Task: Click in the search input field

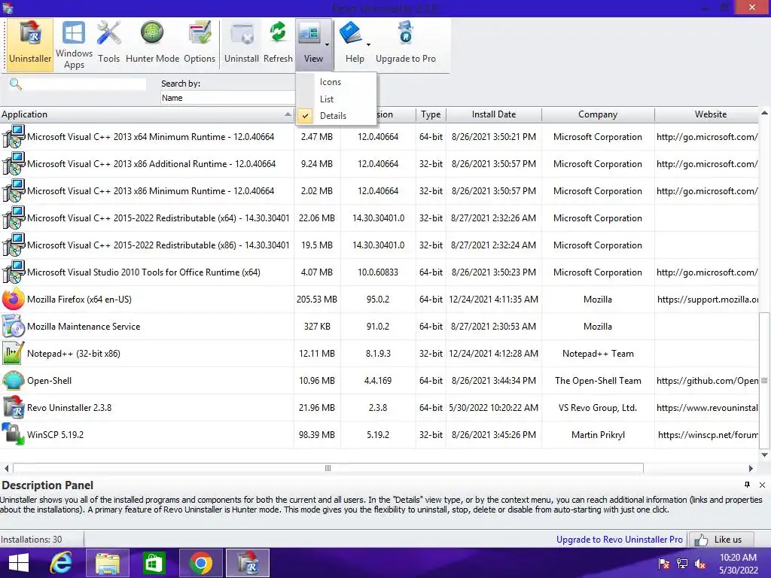Action: [x=84, y=84]
